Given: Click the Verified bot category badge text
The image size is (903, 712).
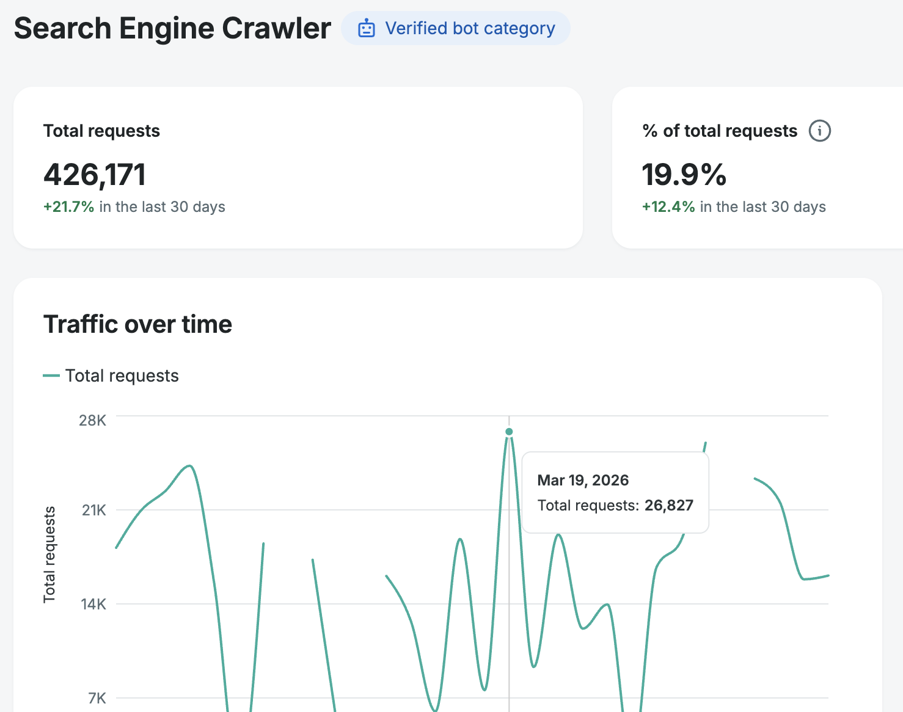Looking at the screenshot, I should tap(470, 29).
